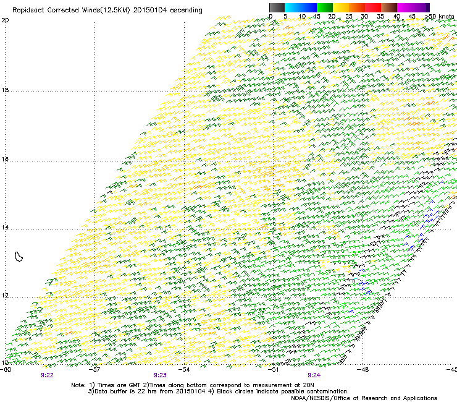Click the '>50 knots' legend label
This screenshot has width=457, height=402.
click(x=440, y=16)
